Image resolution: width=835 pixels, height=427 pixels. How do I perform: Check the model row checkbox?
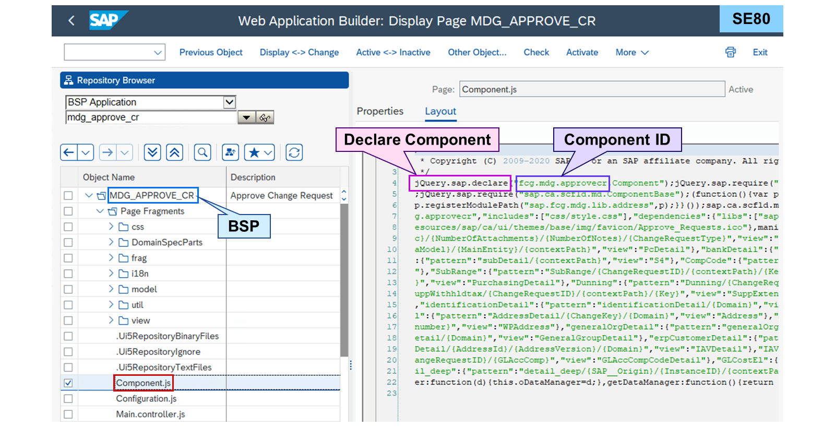coord(68,290)
